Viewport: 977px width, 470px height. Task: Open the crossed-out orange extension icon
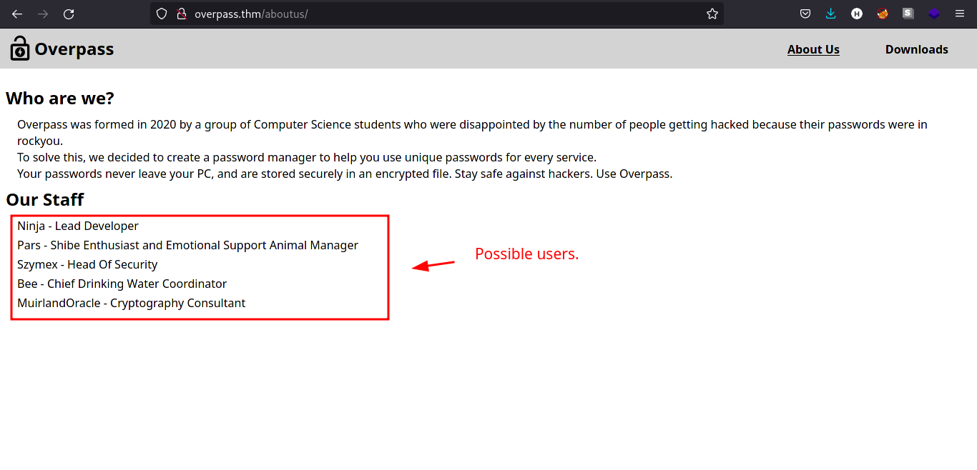883,14
